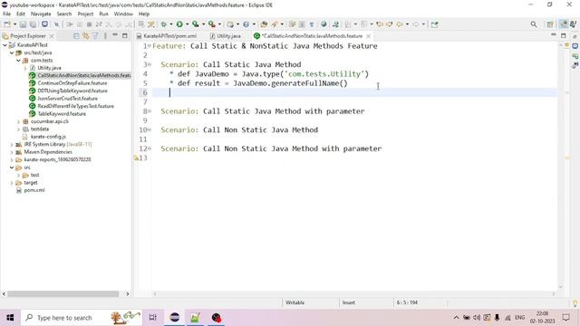Viewport: 580px width, 326px height.
Task: Click the Project Explorer filter icon
Action: coord(95,36)
